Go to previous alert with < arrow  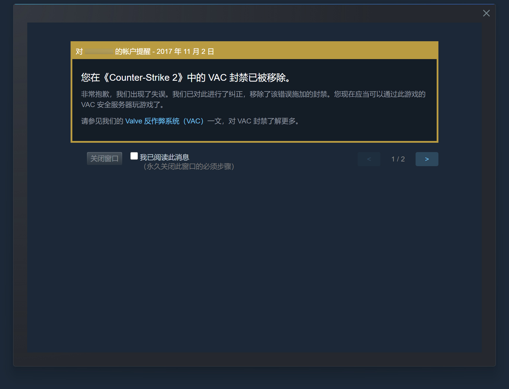(369, 159)
